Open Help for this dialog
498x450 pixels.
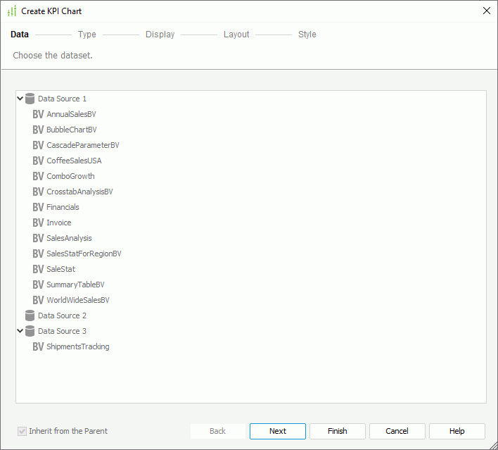tap(456, 431)
